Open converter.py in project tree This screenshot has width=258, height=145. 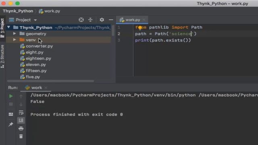39,46
